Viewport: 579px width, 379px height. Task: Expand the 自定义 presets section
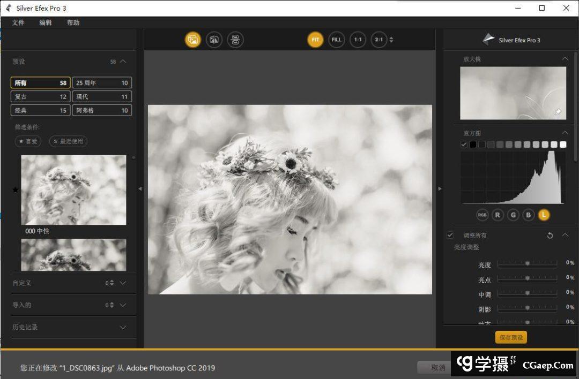coord(123,283)
